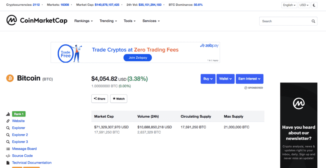Click the green (3.38%) change value

tap(138, 79)
